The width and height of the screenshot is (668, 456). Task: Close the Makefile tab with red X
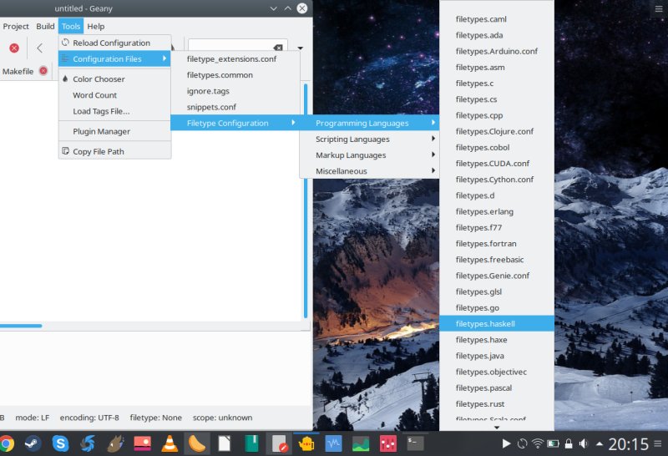43,71
